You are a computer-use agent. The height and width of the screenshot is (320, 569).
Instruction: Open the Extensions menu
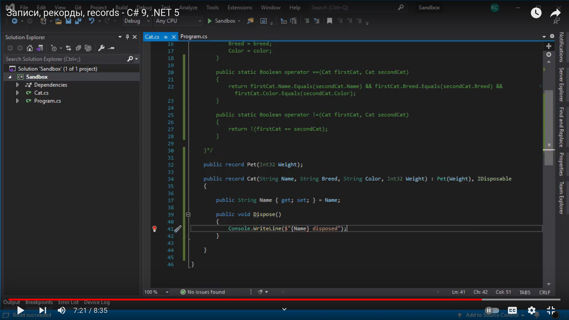point(239,7)
